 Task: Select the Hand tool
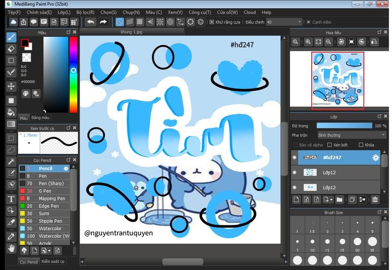tap(11, 249)
